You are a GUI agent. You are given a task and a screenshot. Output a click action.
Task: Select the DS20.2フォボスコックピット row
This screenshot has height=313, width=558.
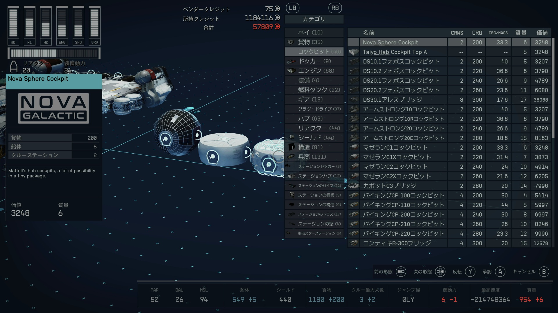449,90
